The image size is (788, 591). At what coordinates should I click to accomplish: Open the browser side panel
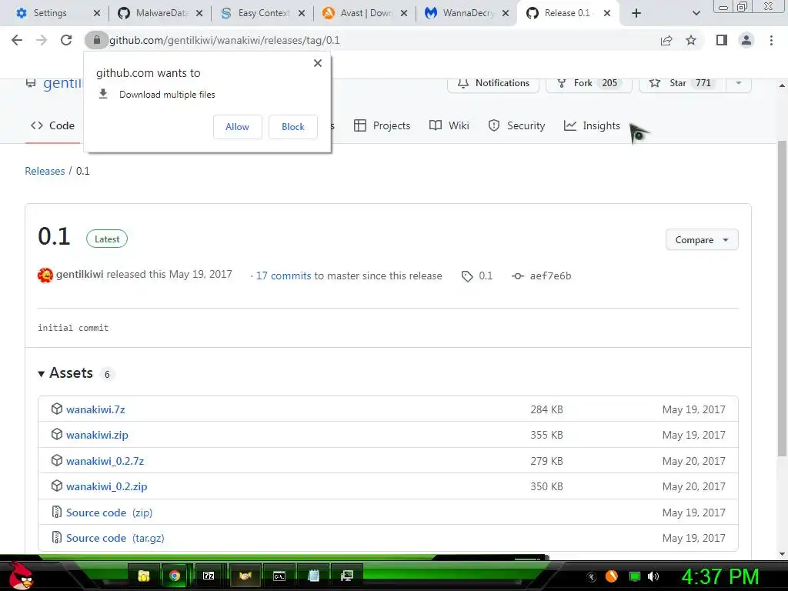click(722, 40)
